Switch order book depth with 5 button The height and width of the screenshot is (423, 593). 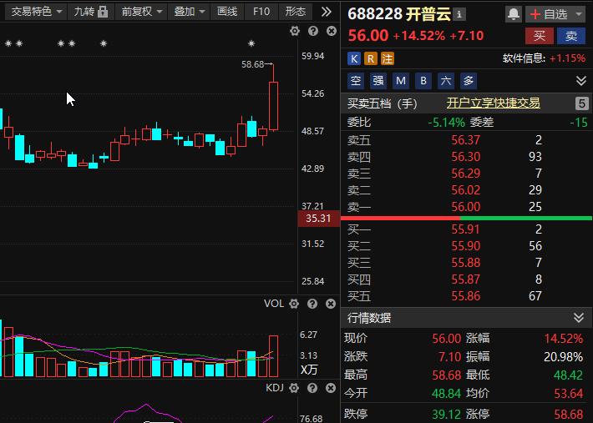[581, 103]
